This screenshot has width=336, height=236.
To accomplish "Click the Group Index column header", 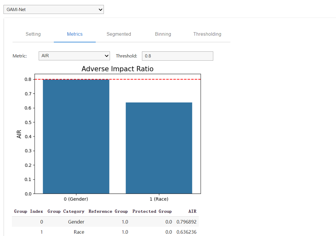I will coord(29,211).
